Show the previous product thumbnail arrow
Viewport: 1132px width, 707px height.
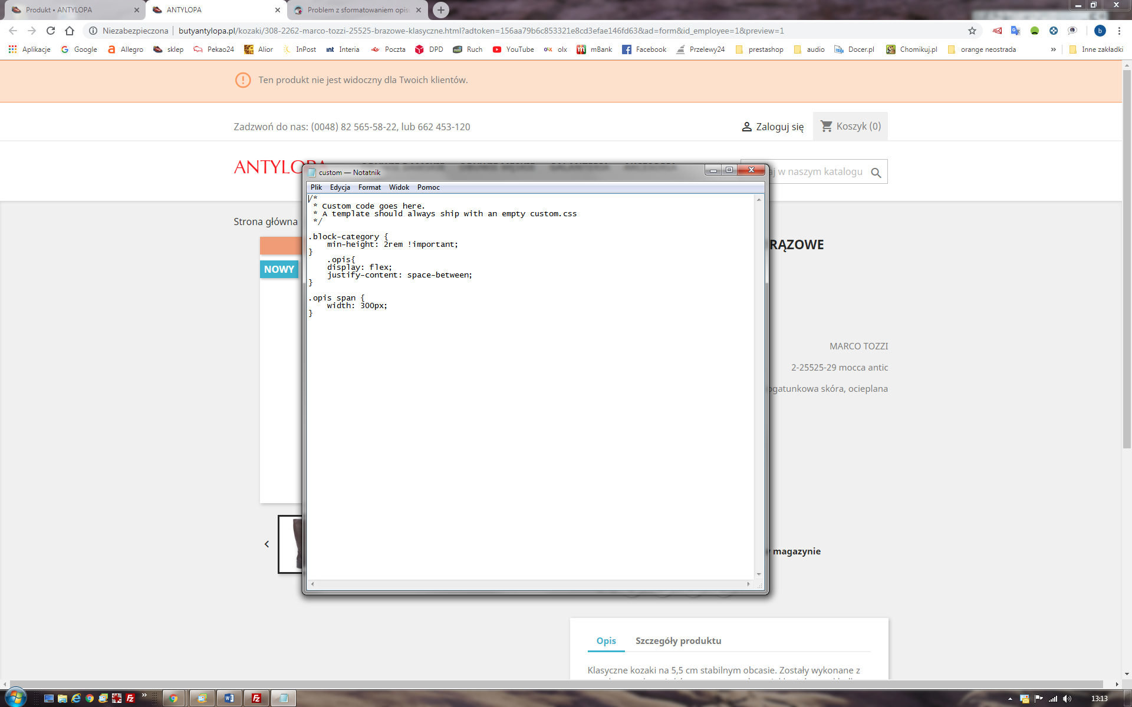[x=266, y=544]
